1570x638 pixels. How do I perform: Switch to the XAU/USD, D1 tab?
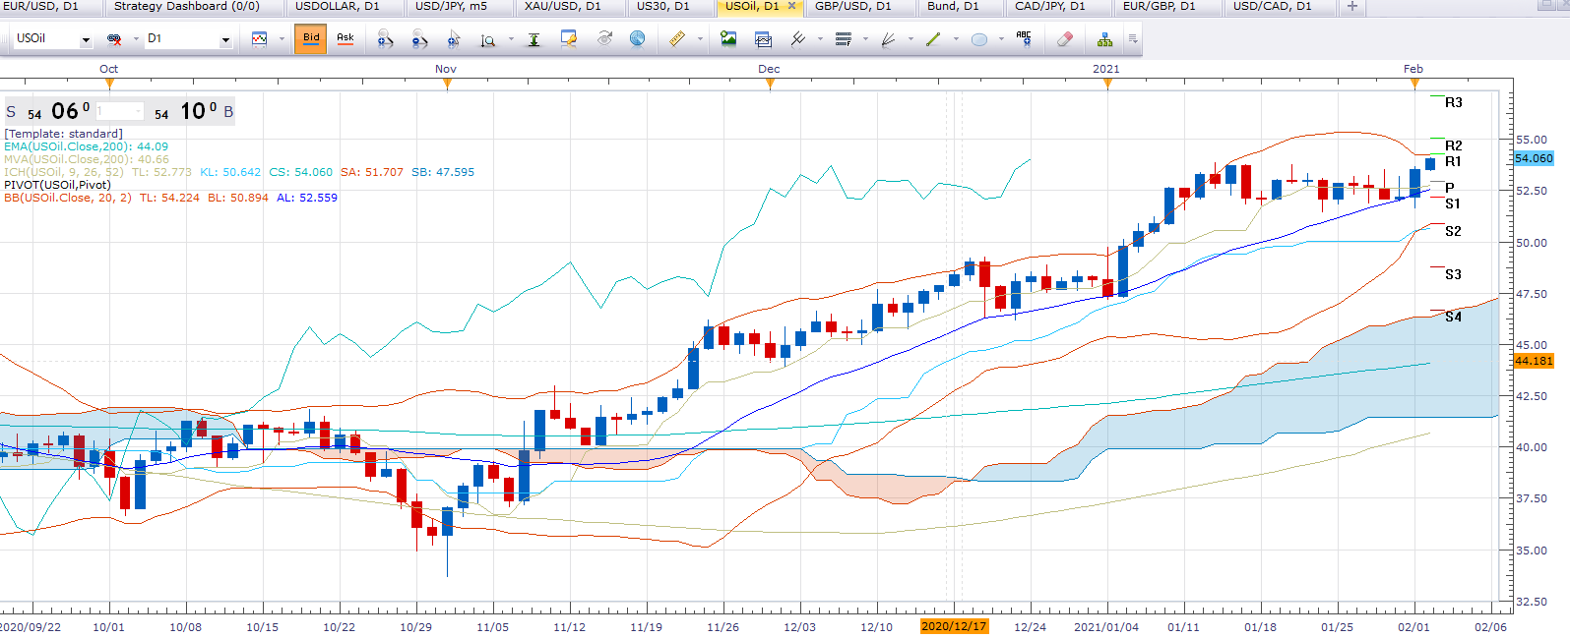click(562, 7)
